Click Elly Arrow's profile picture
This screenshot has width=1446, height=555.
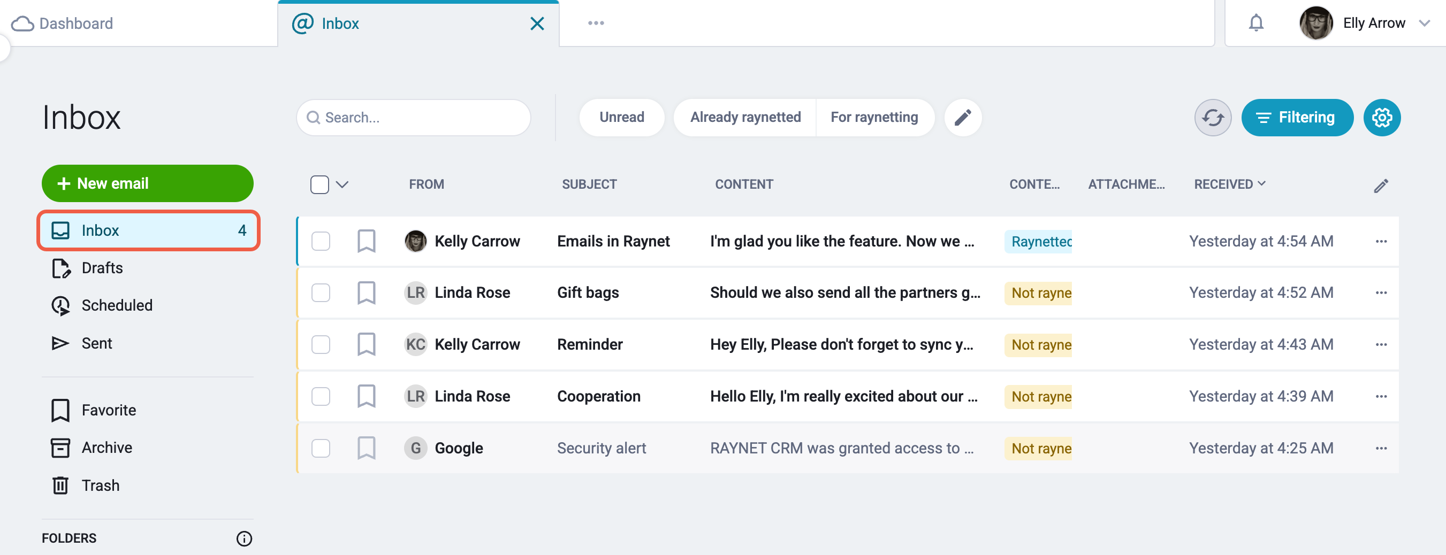point(1315,23)
